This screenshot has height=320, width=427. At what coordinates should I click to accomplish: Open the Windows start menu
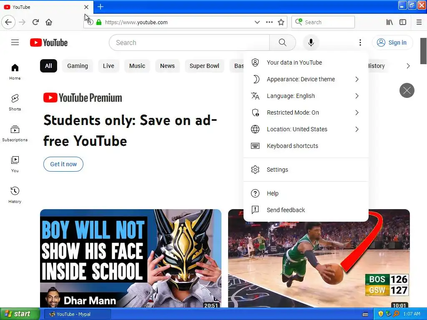tap(20, 314)
